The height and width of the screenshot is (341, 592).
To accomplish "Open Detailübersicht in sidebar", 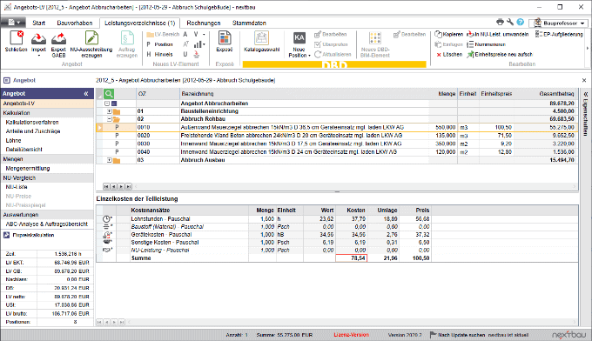I will point(24,150).
